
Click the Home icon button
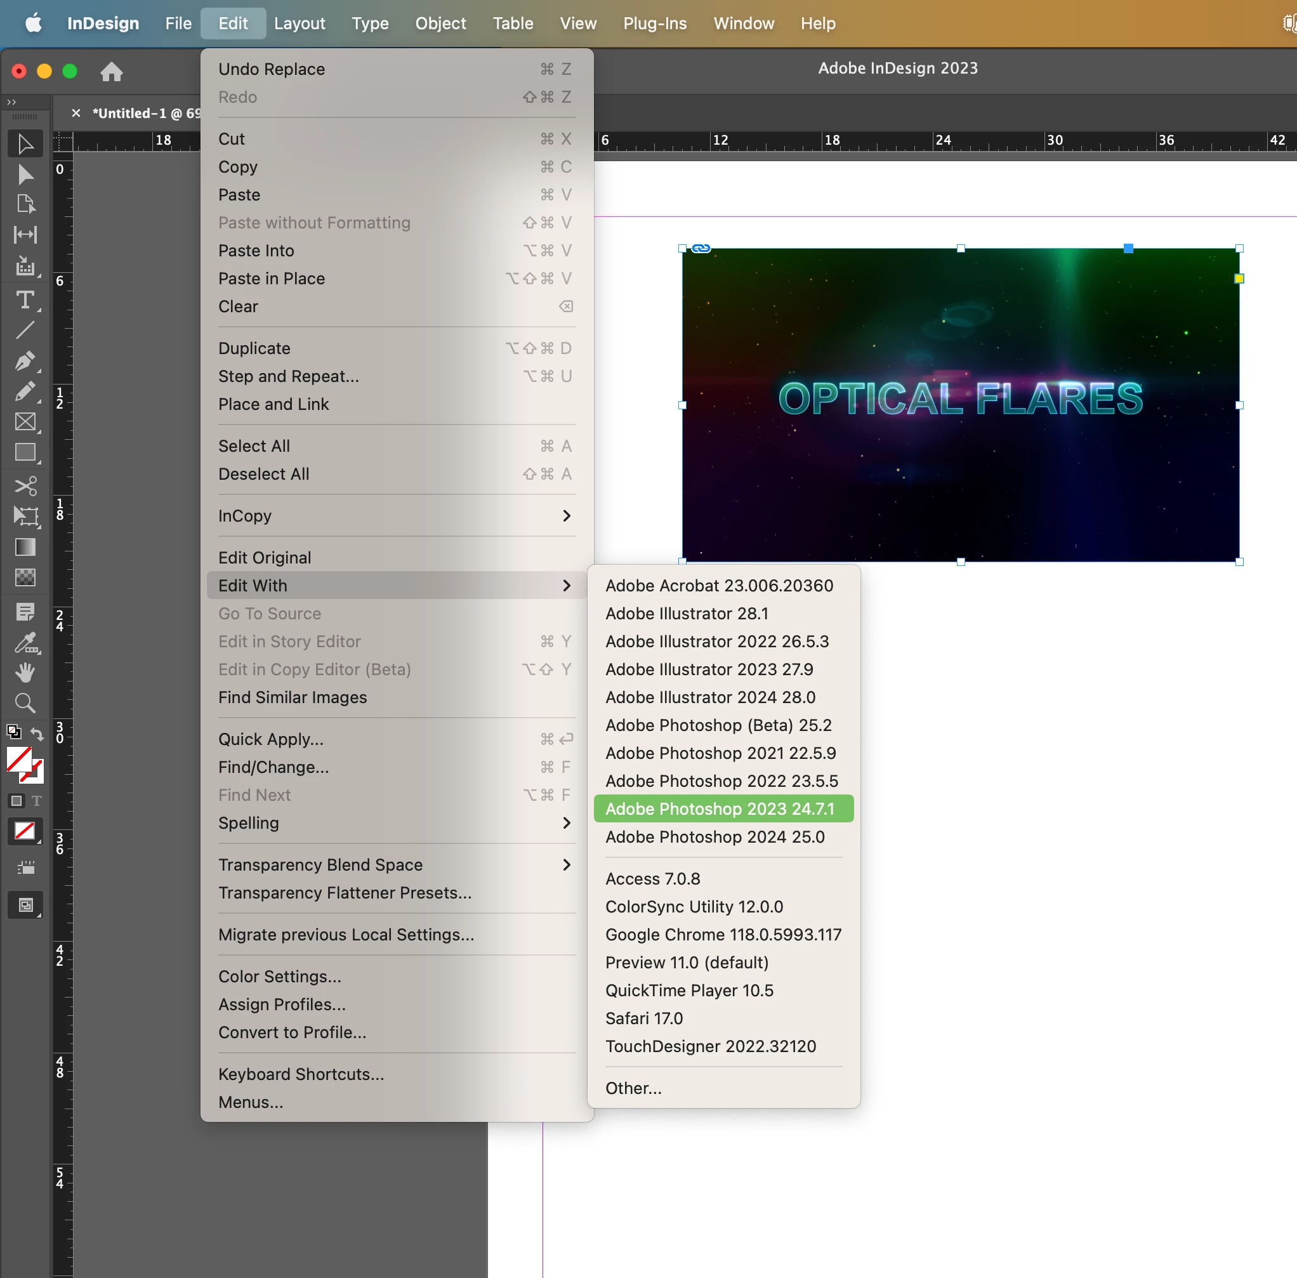tap(112, 71)
